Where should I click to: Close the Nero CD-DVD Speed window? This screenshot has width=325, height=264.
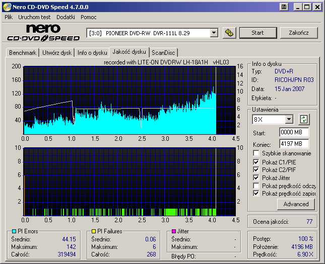coord(317,7)
